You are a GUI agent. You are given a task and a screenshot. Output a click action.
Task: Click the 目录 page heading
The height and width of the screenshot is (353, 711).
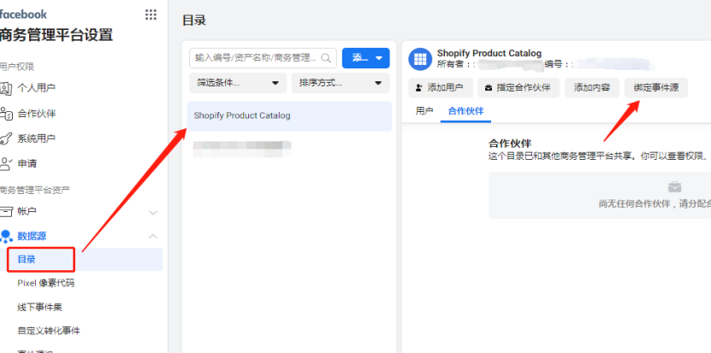coord(194,21)
